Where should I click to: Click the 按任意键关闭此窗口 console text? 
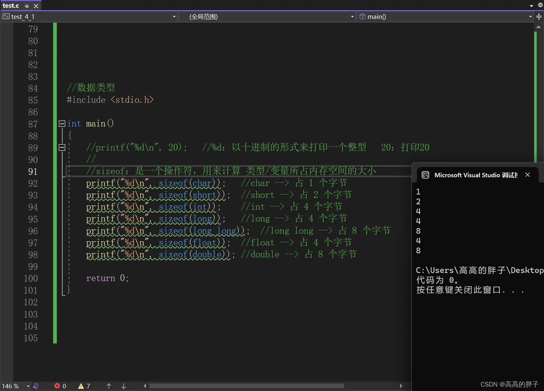(470, 290)
